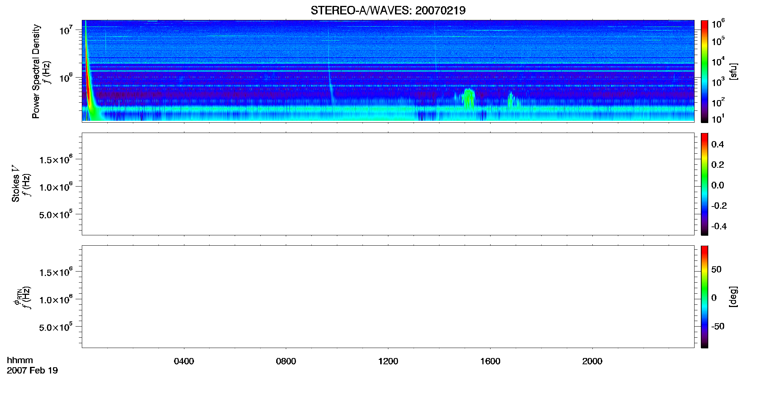Click the [deg] colorbar unit label
The height and width of the screenshot is (399, 776).
tap(733, 297)
